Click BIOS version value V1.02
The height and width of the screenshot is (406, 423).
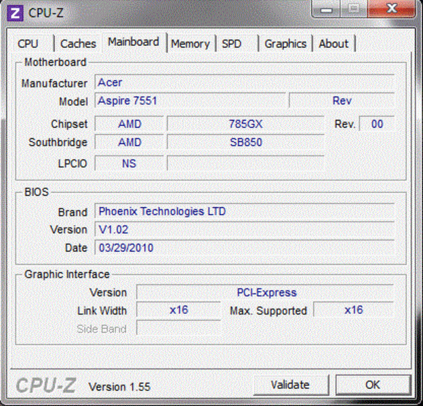tap(245, 229)
